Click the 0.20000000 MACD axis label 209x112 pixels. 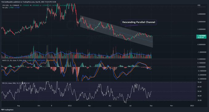tap(201, 59)
